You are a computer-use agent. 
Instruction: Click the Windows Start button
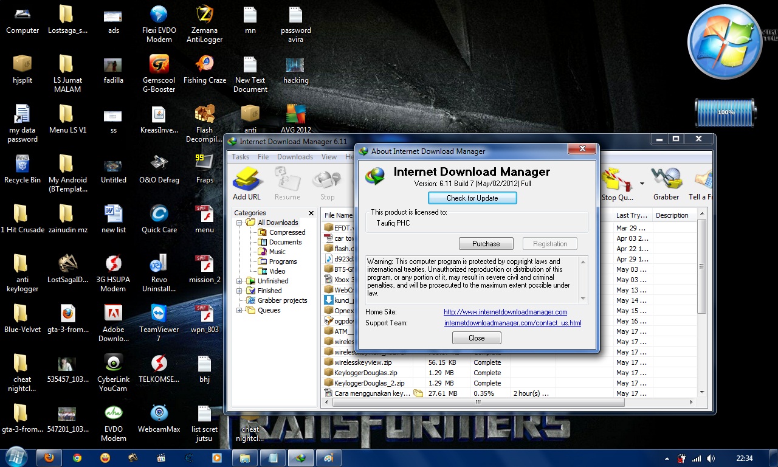coord(16,457)
